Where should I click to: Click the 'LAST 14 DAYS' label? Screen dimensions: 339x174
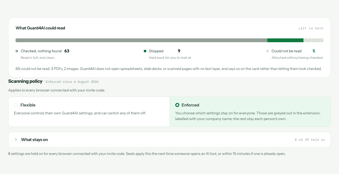click(x=311, y=28)
